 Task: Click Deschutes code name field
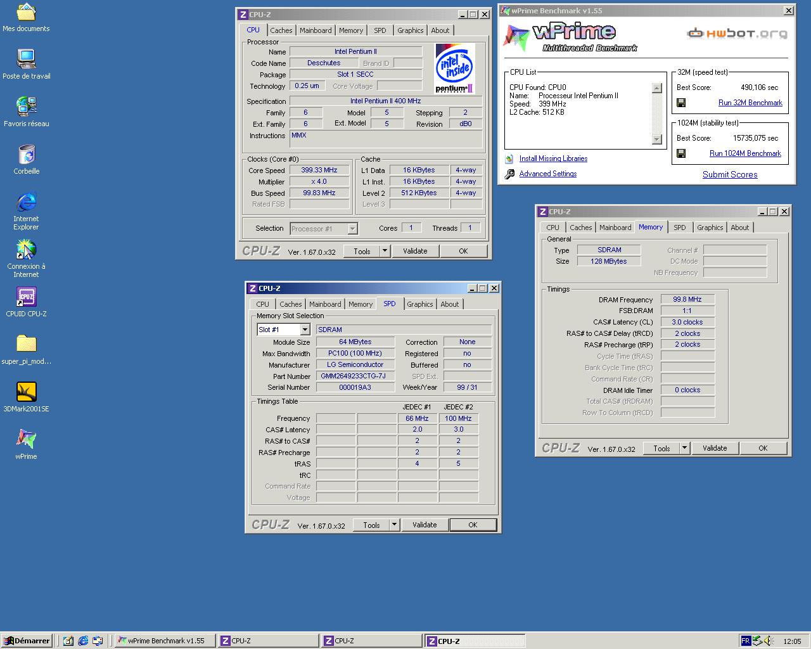[x=324, y=63]
